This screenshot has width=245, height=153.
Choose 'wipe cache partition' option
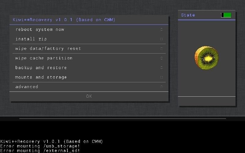click(x=89, y=58)
